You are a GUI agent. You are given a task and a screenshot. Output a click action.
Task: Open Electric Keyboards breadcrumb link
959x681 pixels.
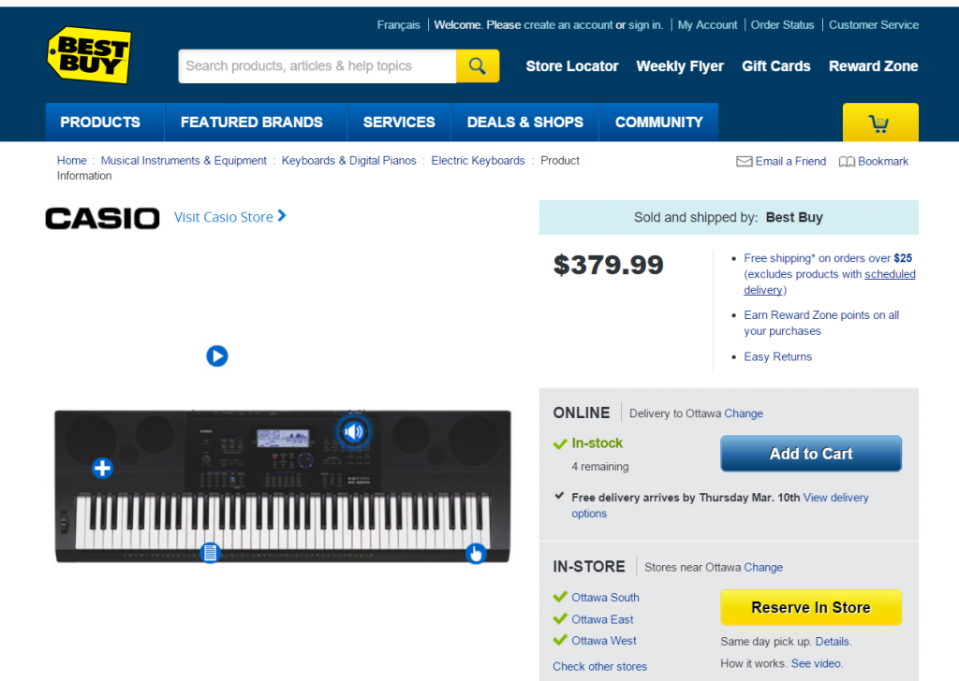click(478, 161)
